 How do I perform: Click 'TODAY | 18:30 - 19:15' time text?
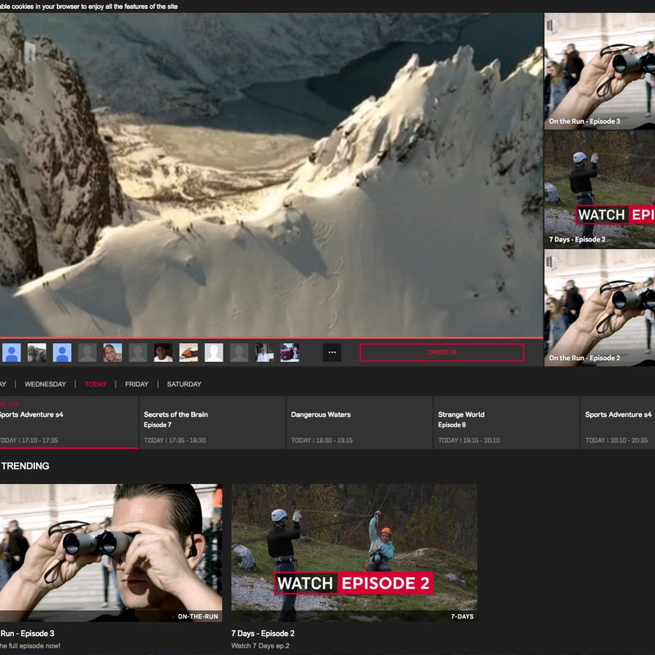pyautogui.click(x=322, y=440)
